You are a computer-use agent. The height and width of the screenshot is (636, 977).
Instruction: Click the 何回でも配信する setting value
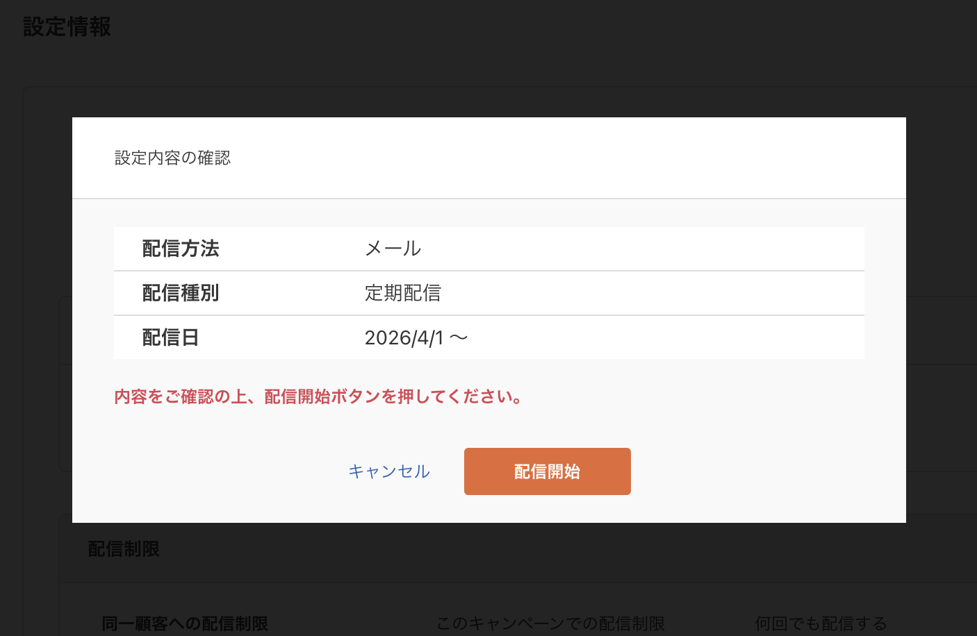(x=820, y=624)
